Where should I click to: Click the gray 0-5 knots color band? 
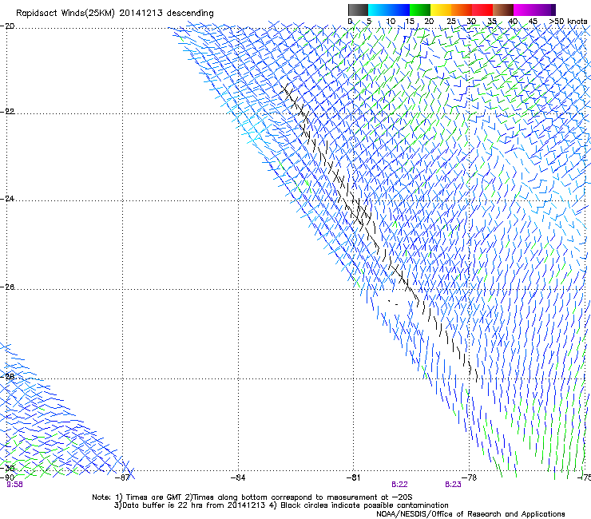pyautogui.click(x=358, y=10)
